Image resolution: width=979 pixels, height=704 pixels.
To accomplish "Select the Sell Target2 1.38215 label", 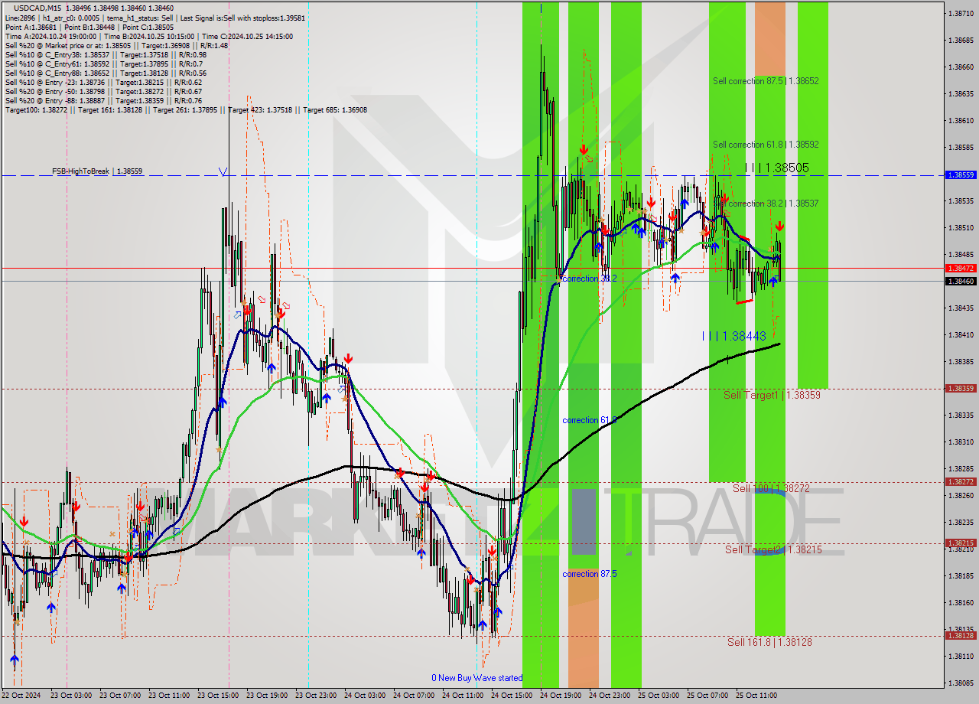I will pyautogui.click(x=773, y=549).
